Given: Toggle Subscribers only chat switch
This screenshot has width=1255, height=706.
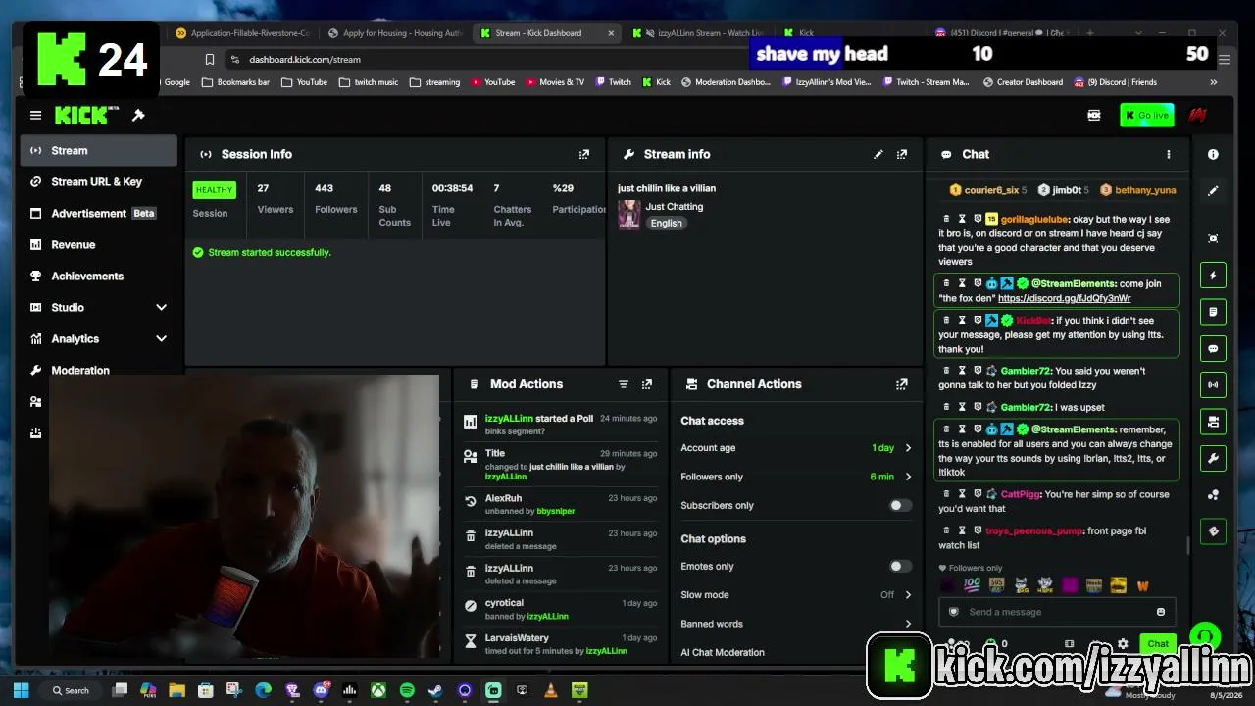Looking at the screenshot, I should [900, 505].
